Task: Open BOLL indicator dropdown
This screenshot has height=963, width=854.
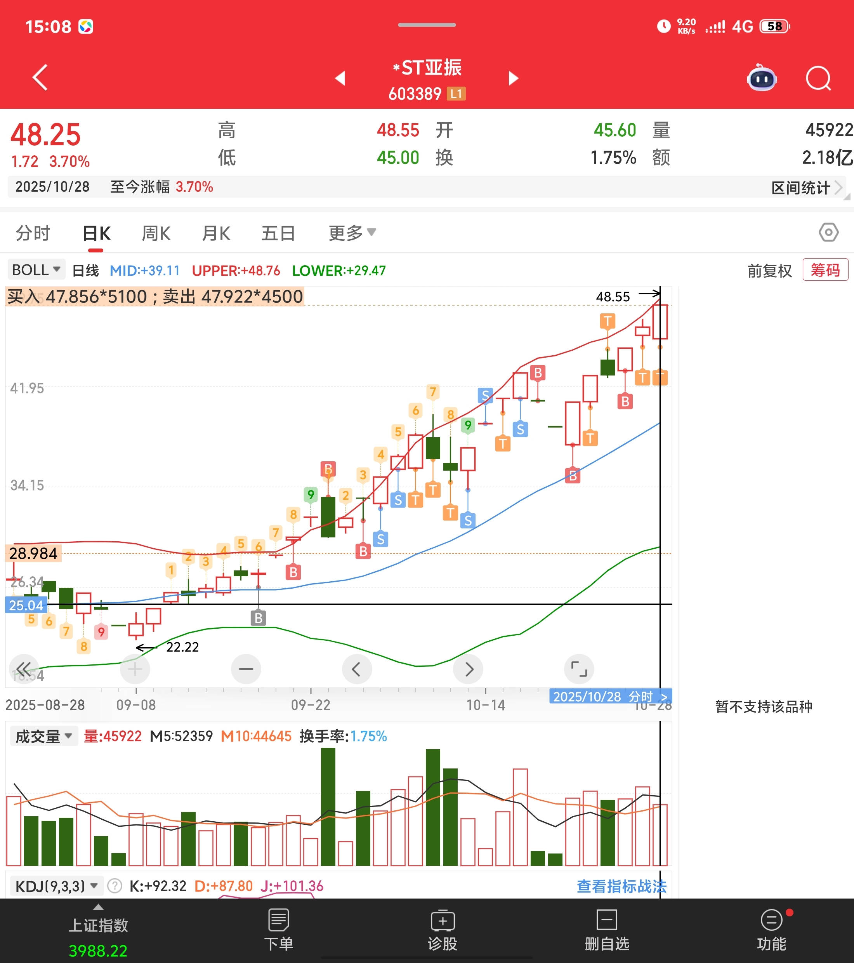Action: [36, 270]
